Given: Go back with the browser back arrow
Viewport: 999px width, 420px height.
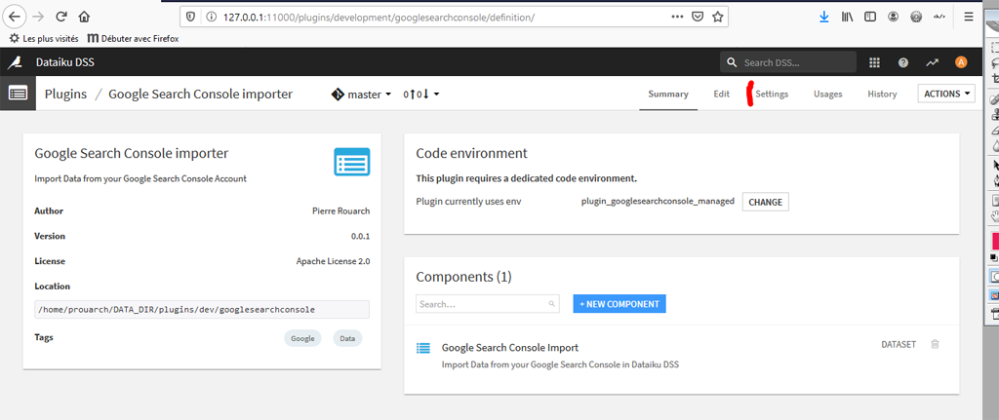Looking at the screenshot, I should [x=16, y=18].
